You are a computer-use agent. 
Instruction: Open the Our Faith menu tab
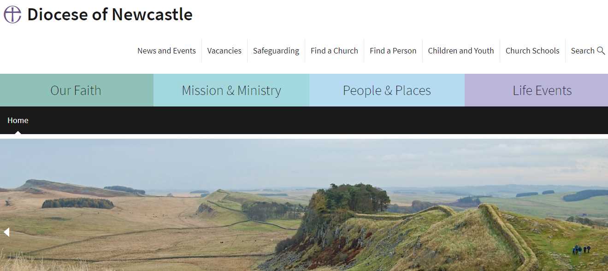click(x=77, y=90)
